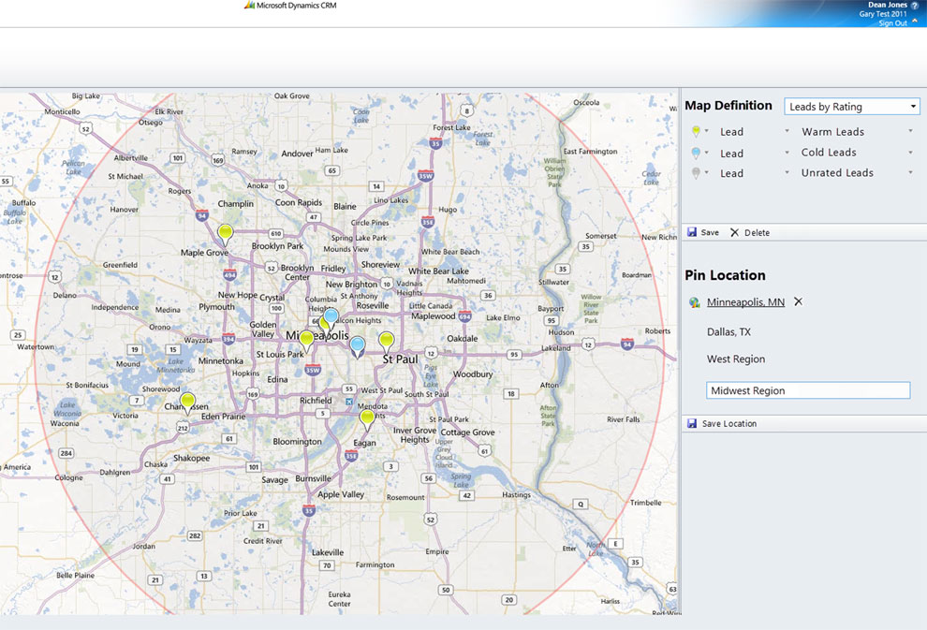The image size is (927, 630).
Task: Select the West Region pin location
Action: tap(735, 359)
